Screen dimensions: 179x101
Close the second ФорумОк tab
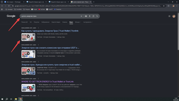[68, 2]
